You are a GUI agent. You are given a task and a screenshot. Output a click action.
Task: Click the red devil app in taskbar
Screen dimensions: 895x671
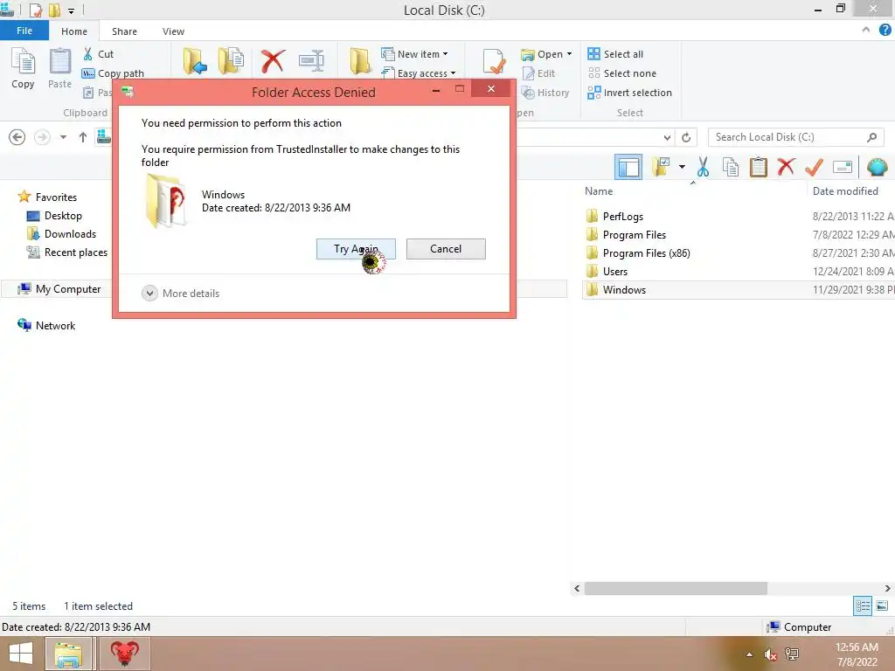(x=124, y=654)
